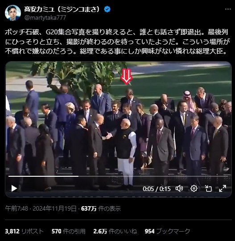
Task: Click the 954 ブックマーク count
Action: (x=167, y=231)
